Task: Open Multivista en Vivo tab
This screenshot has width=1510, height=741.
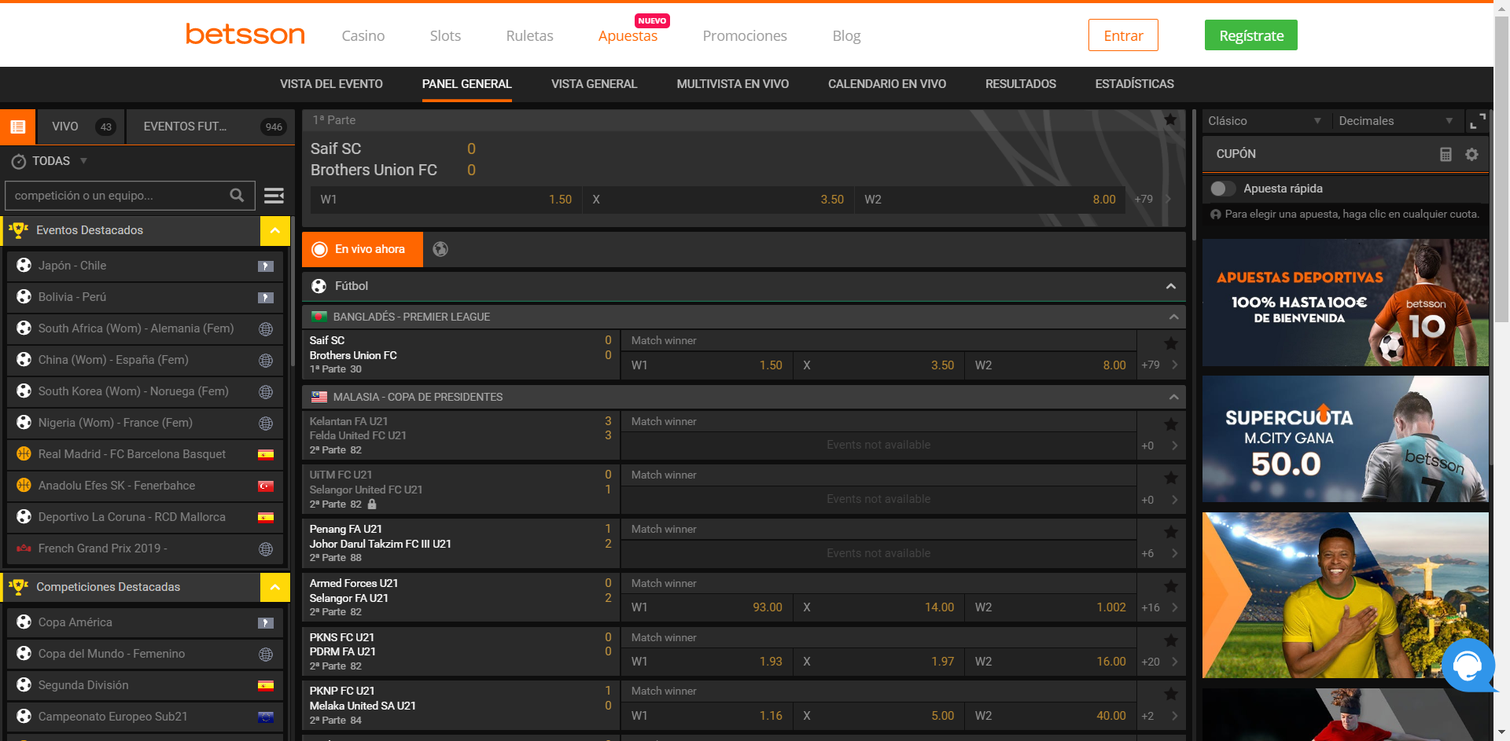Action: click(732, 84)
